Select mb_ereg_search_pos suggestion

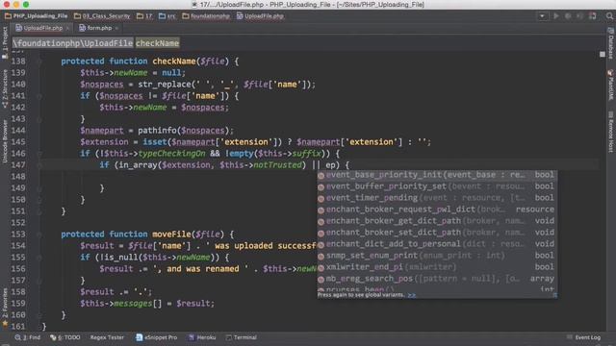[437, 279]
